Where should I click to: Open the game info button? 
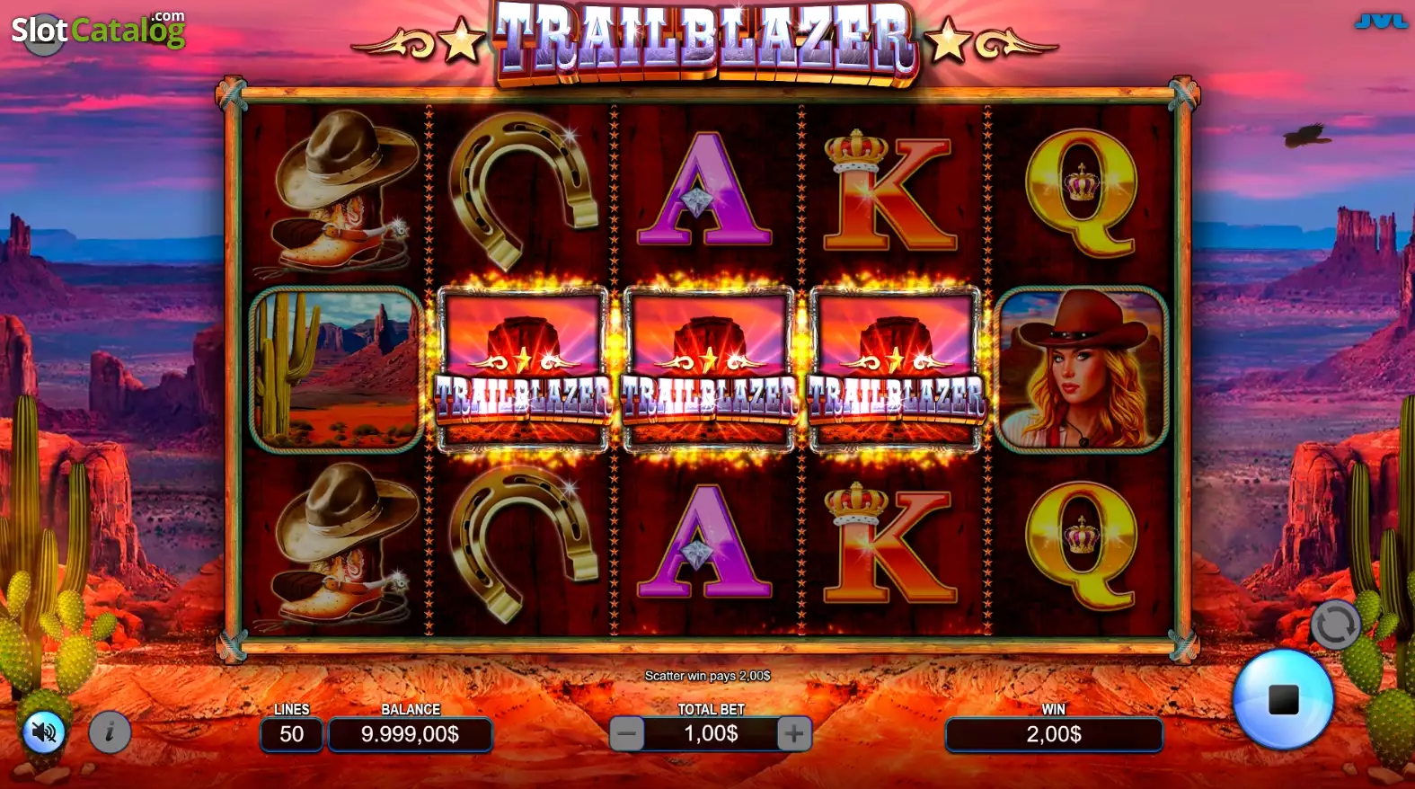point(110,733)
